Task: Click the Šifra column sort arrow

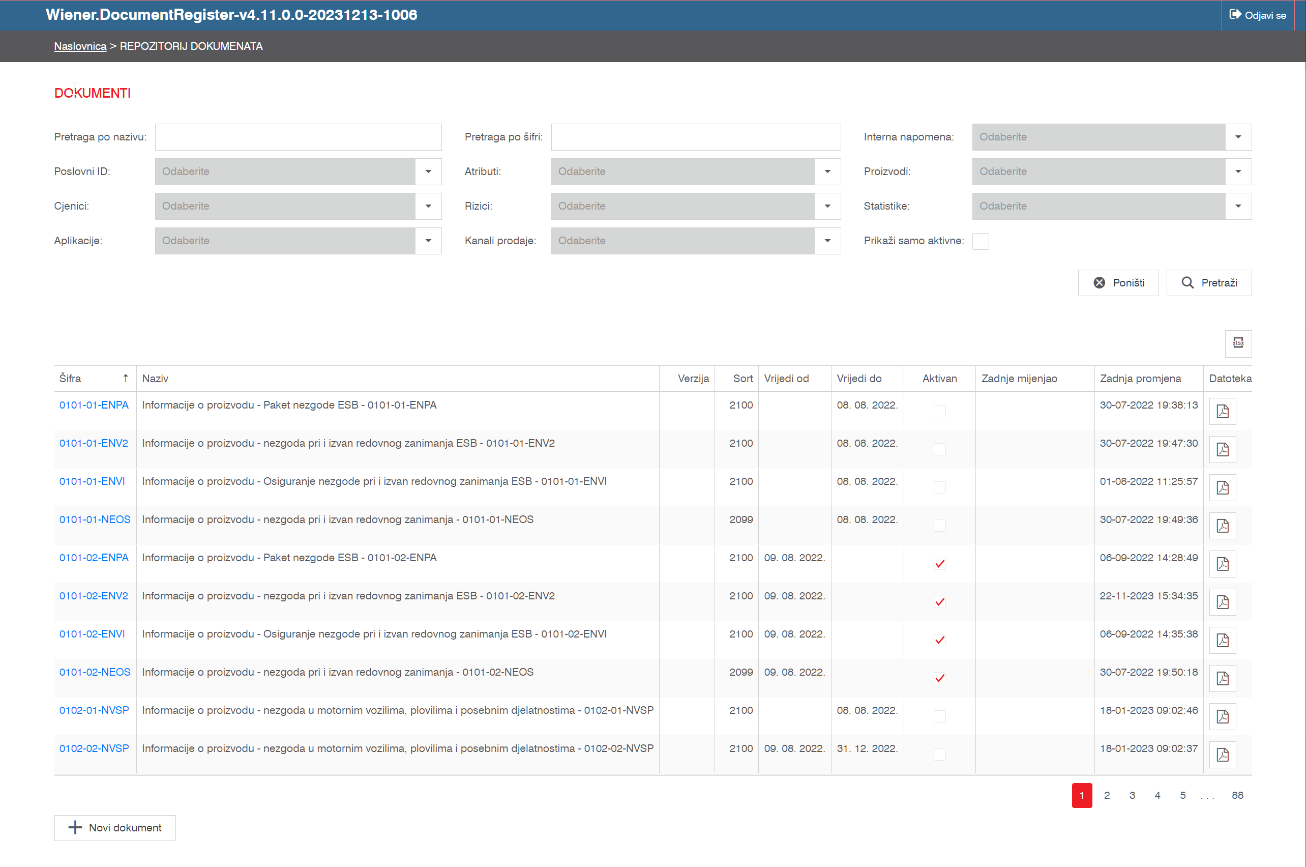Action: (126, 378)
